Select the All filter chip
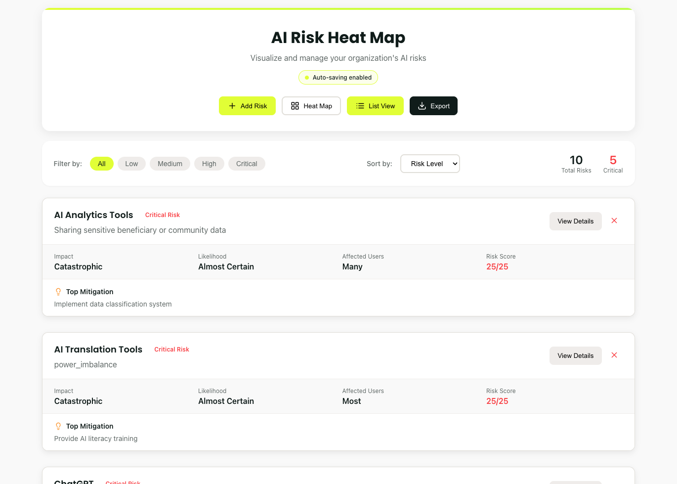This screenshot has width=677, height=484. coord(102,164)
